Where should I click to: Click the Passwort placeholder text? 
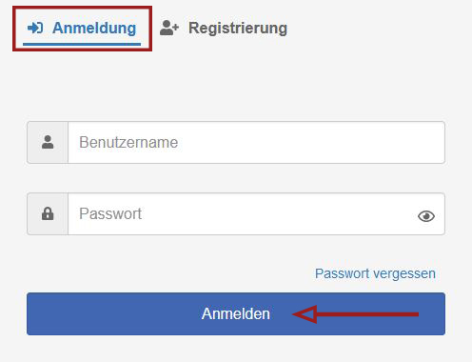[110, 213]
